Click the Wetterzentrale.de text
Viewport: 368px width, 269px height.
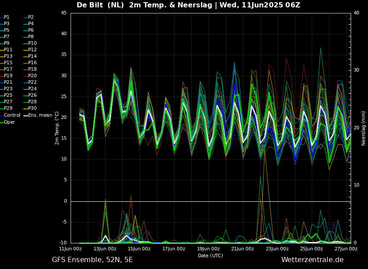point(312,260)
